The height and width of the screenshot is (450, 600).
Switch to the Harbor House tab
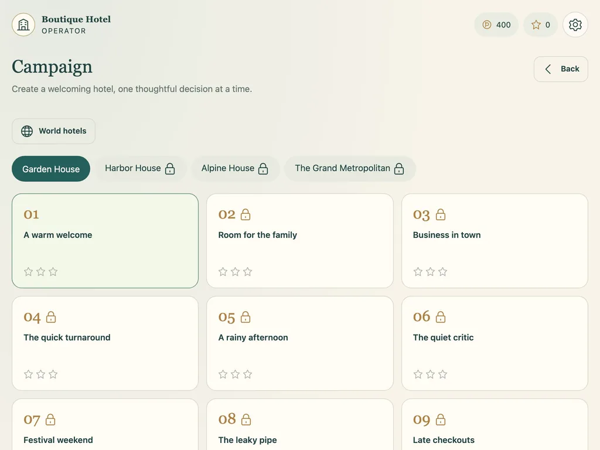(139, 168)
